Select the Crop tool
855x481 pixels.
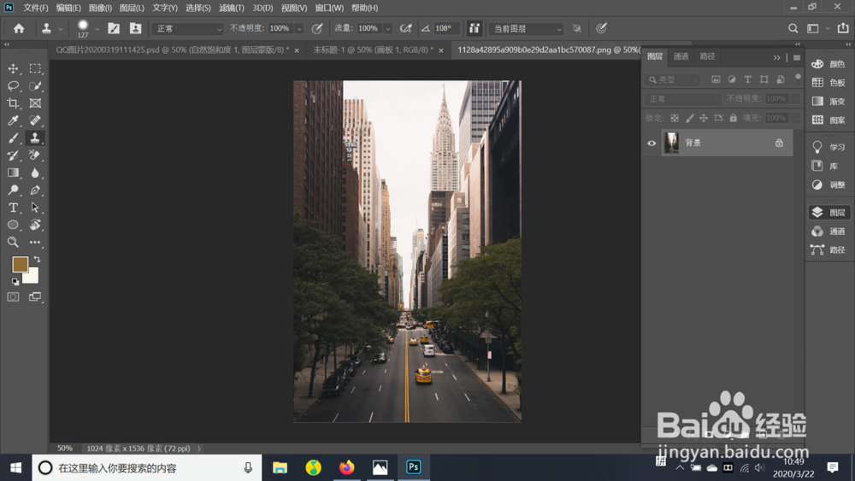(x=13, y=103)
